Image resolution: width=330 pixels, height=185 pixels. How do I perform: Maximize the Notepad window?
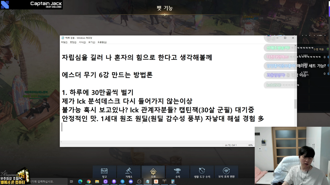coord(285,38)
